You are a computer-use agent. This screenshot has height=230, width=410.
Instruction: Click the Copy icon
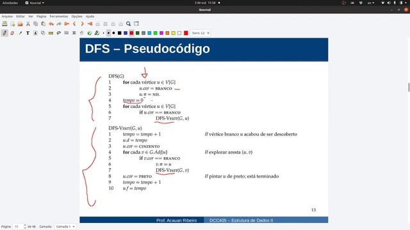[x=36, y=24]
